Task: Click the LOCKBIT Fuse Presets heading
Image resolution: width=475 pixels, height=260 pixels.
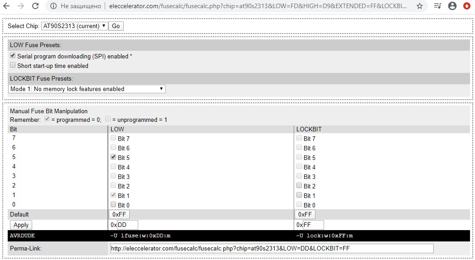Action: [x=41, y=78]
